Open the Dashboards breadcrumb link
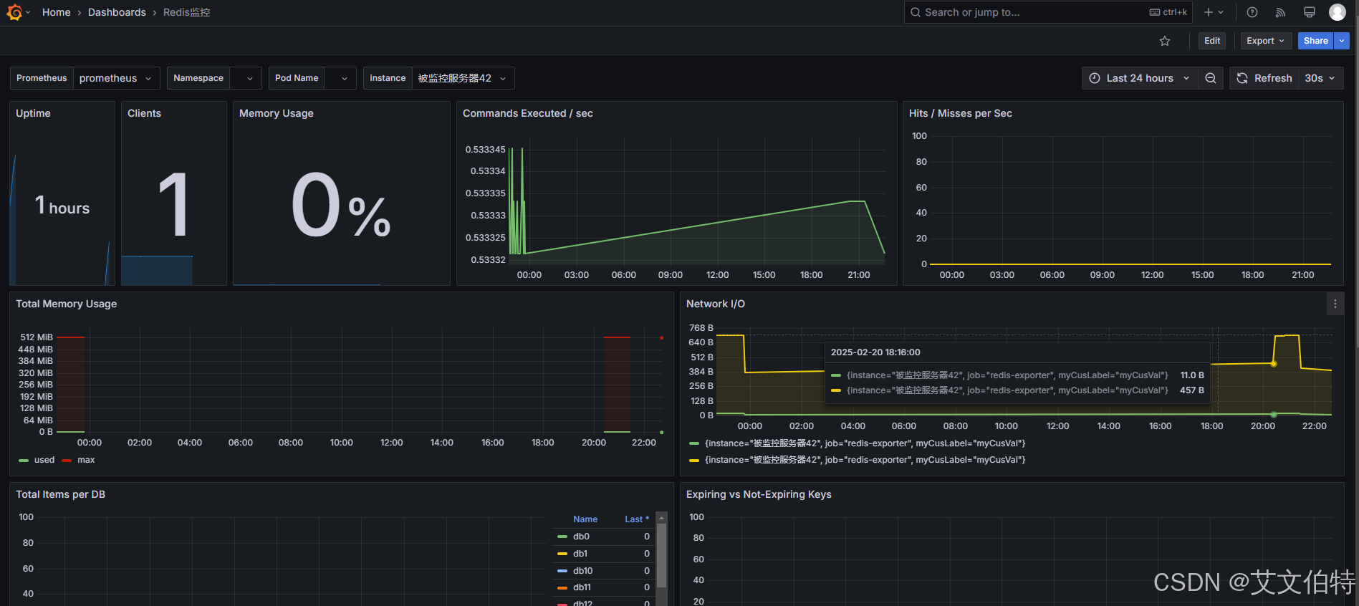 point(117,12)
